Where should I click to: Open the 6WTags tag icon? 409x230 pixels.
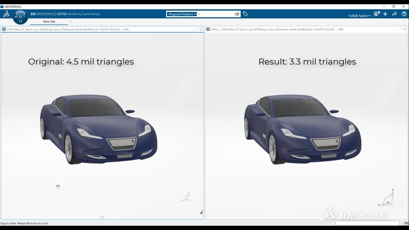click(245, 14)
